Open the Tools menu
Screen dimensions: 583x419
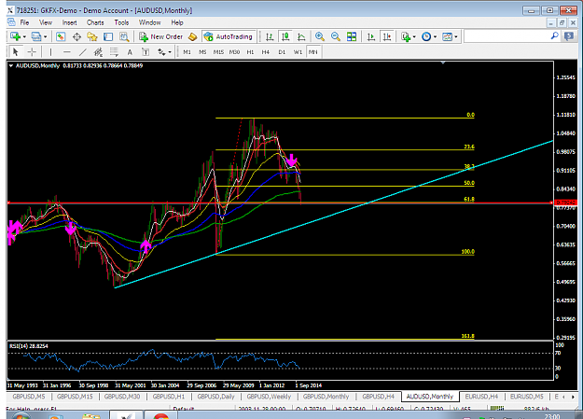(121, 22)
